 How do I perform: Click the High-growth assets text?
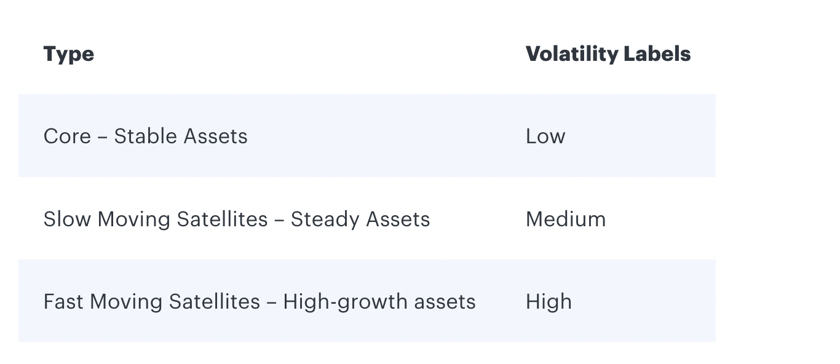(379, 301)
